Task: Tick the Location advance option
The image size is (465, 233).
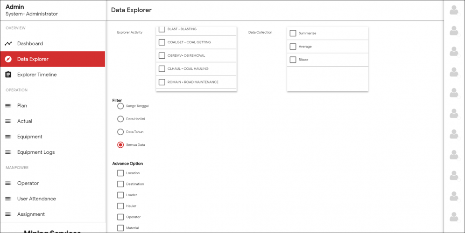Action: (120, 173)
